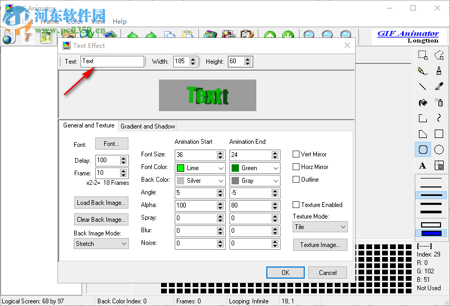Open the Texture Mode dropdown

(x=319, y=226)
